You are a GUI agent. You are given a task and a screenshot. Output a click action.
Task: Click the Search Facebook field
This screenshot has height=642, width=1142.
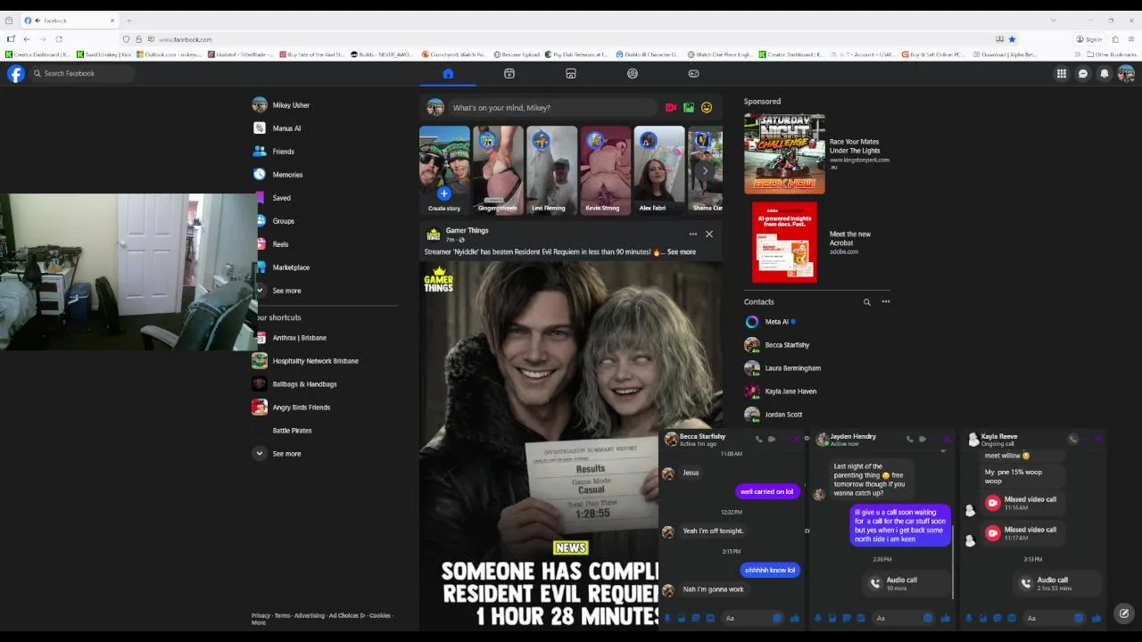(x=82, y=74)
